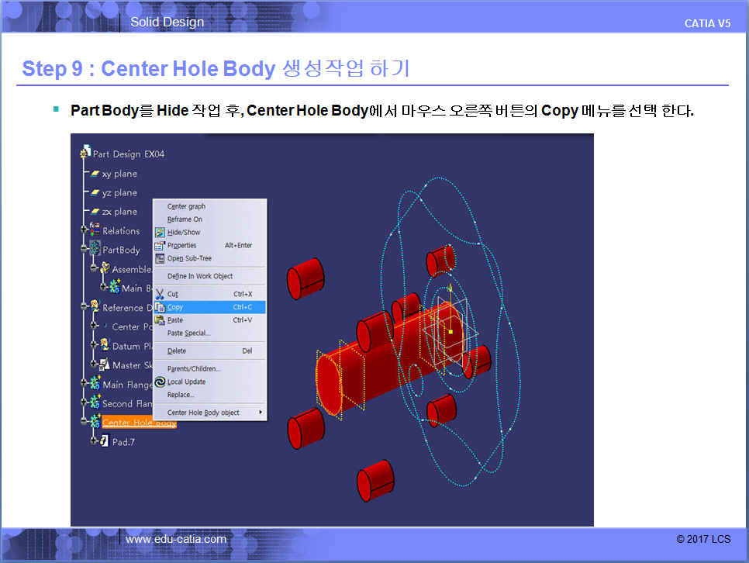Screen dimensions: 749x563
Task: Click the Local Update swirl icon
Action: click(x=160, y=382)
